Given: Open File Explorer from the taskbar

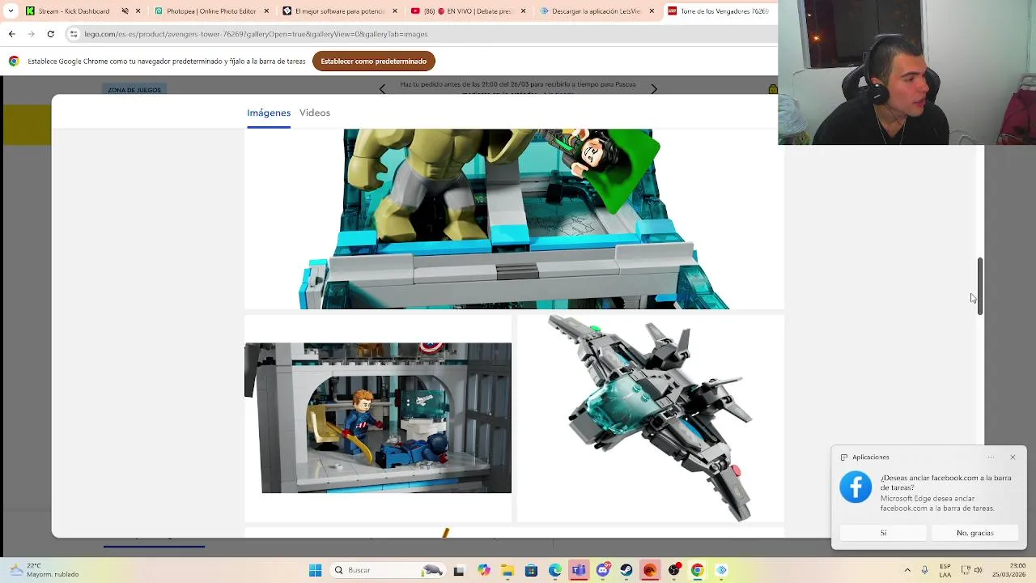Looking at the screenshot, I should (507, 570).
